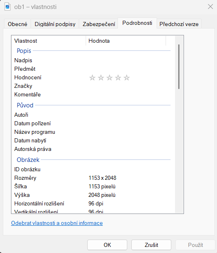217x253 pixels.
Task: Click the vertical scrollbar thumb in details list
Action: 179,67
